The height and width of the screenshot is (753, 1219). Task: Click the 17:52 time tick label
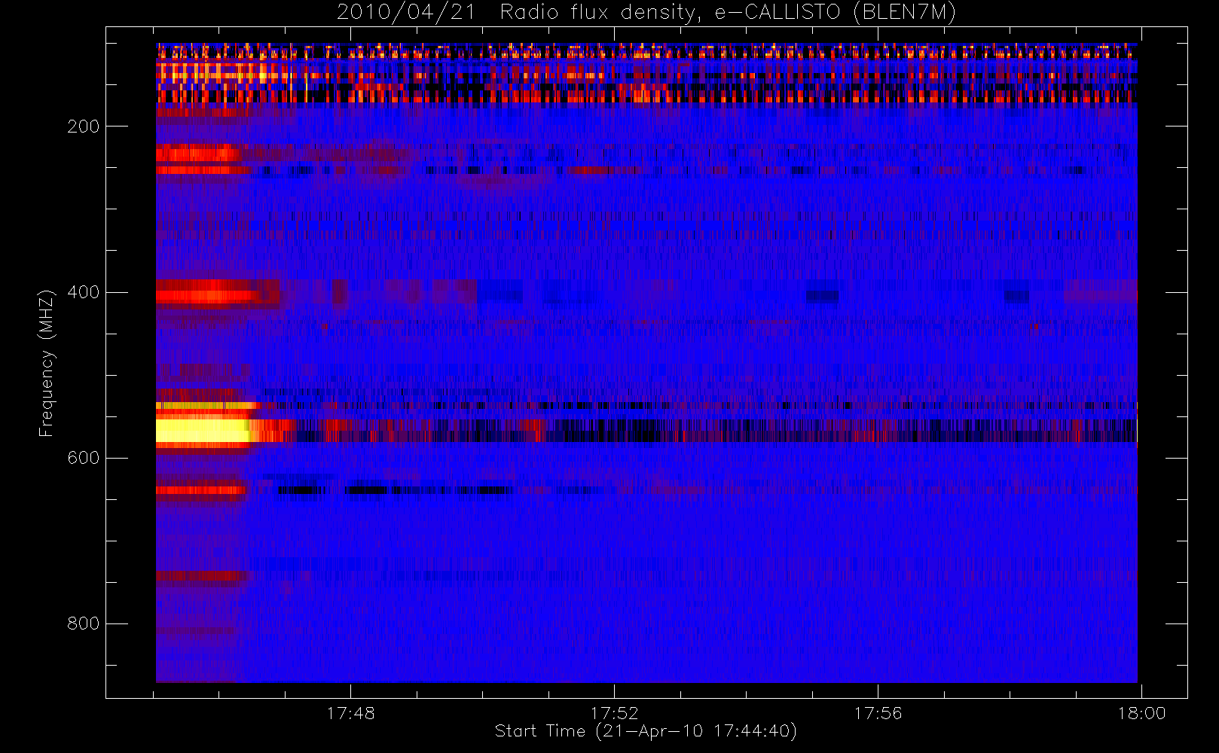pos(614,713)
